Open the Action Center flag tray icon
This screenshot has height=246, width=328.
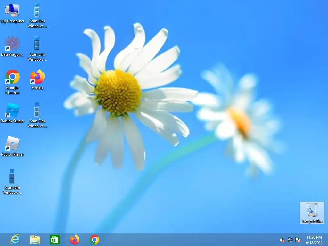(x=298, y=240)
